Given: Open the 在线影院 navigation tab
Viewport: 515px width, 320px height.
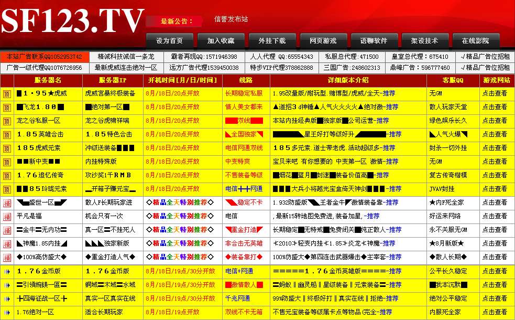Looking at the screenshot, I should 475,41.
